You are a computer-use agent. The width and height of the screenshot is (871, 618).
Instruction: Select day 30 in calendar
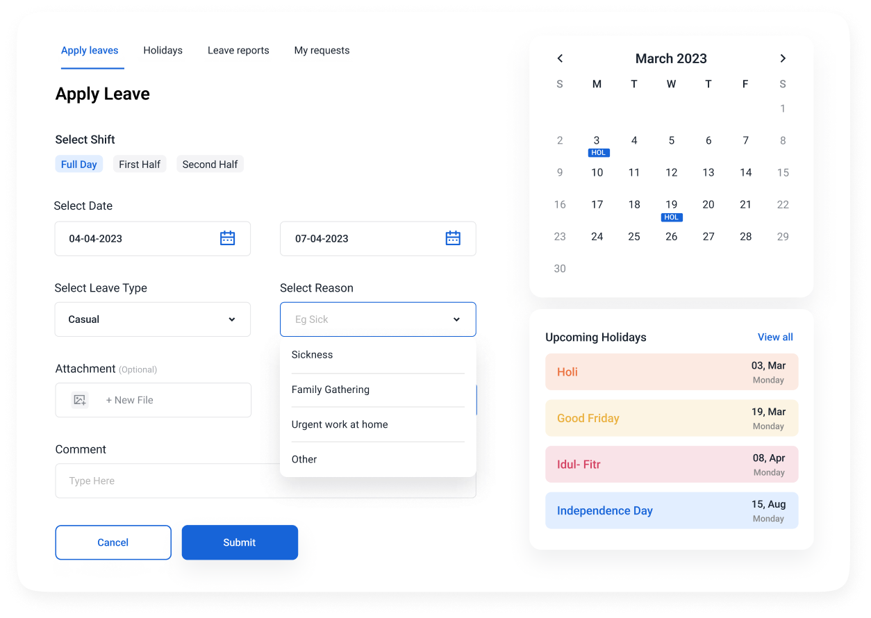click(x=560, y=268)
